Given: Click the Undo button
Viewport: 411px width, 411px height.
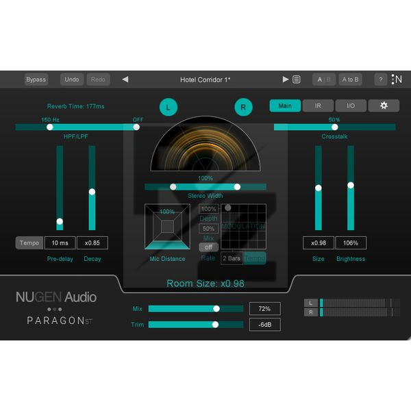Looking at the screenshot, I should pos(72,79).
